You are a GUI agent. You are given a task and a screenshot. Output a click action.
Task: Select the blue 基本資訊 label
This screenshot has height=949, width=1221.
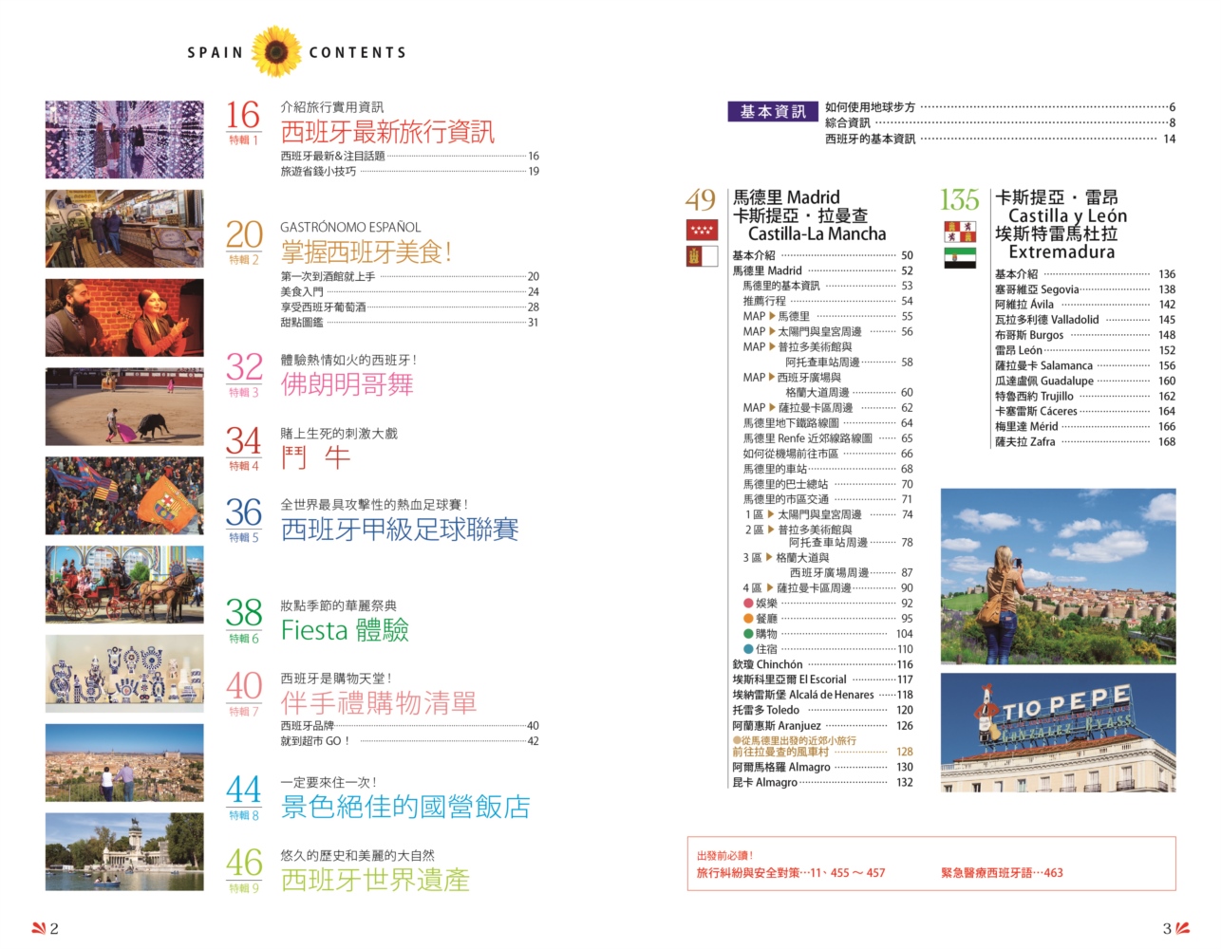tap(772, 112)
